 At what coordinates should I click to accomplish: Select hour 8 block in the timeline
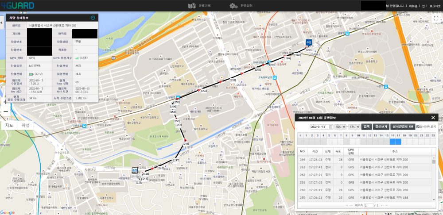click(346, 142)
